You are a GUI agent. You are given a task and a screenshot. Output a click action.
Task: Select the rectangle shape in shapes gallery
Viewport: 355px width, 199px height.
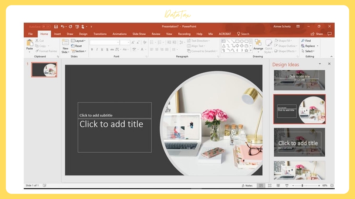click(237, 41)
